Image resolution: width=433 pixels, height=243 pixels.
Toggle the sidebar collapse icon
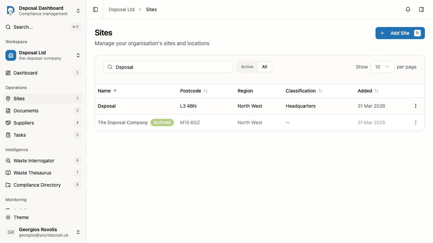[95, 9]
